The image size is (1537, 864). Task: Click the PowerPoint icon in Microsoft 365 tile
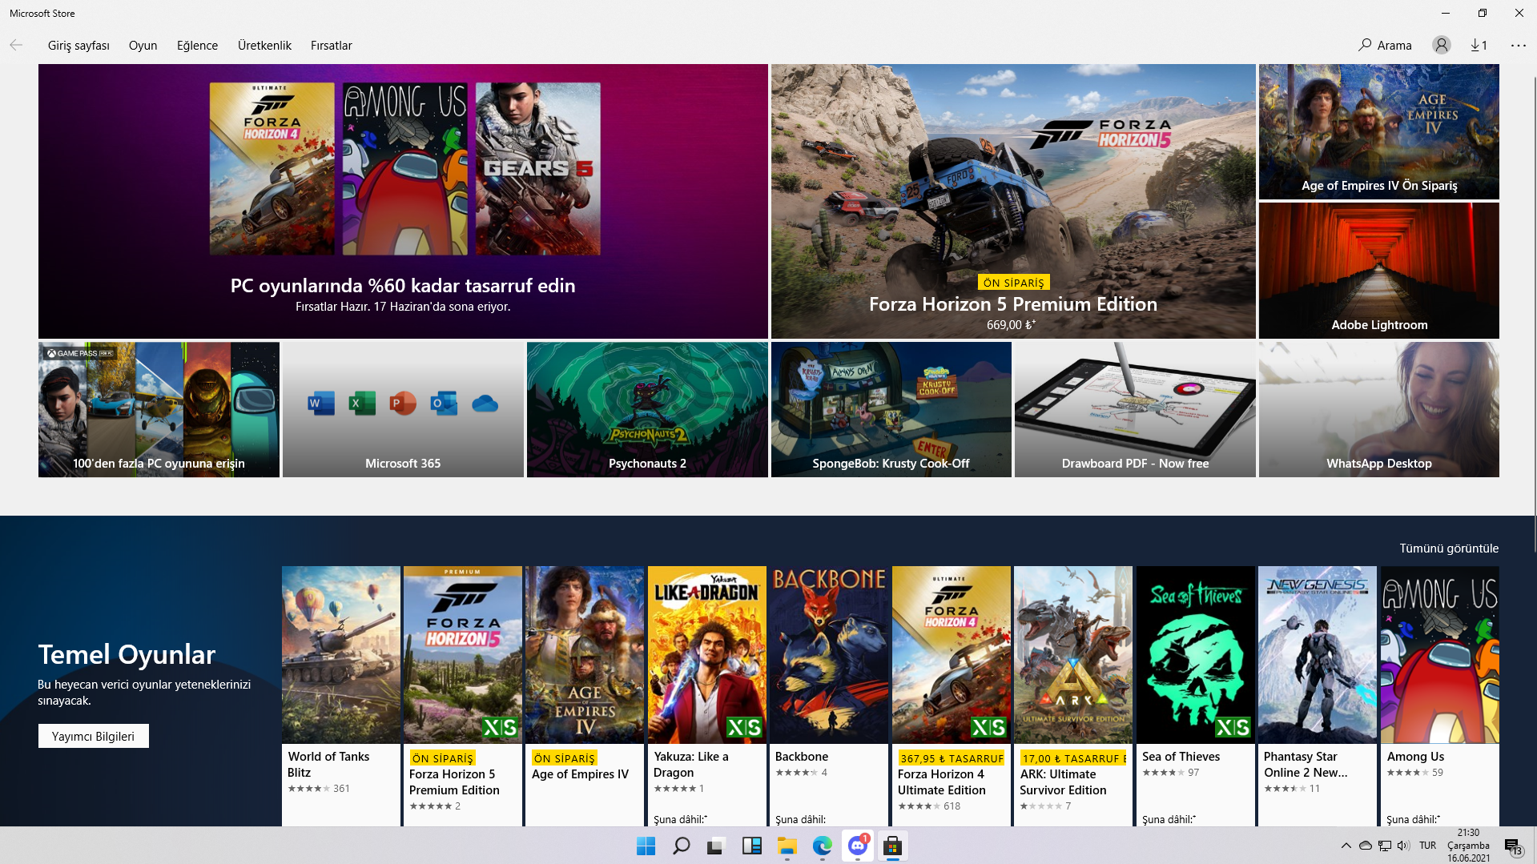403,403
